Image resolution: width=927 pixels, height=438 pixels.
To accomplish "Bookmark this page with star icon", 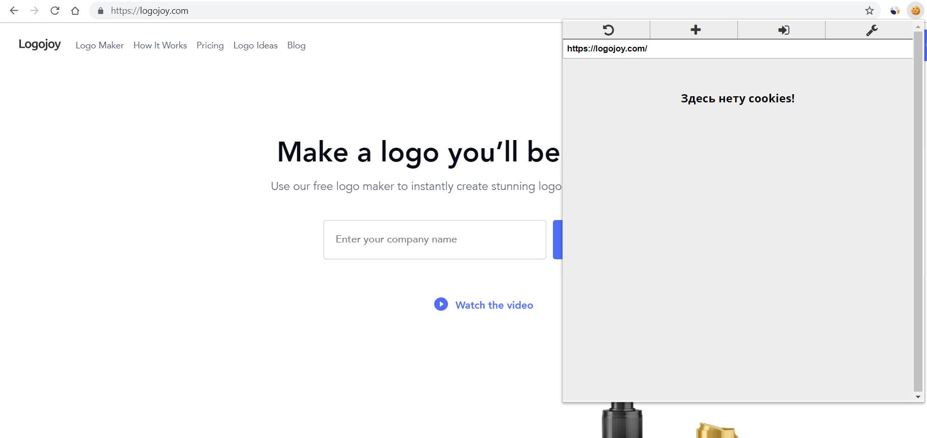I will coord(869,11).
